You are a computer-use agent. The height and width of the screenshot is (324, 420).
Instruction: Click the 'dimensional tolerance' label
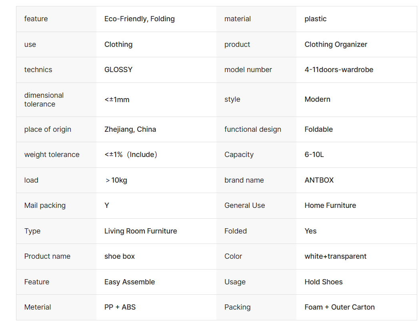pos(44,99)
